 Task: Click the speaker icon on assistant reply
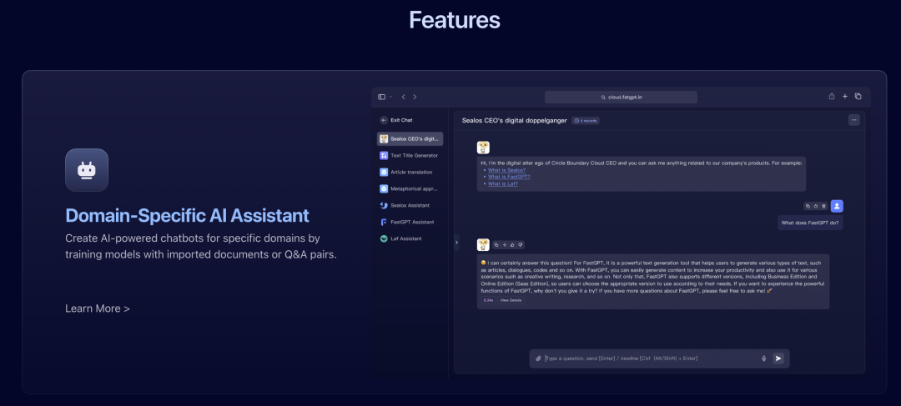(505, 245)
